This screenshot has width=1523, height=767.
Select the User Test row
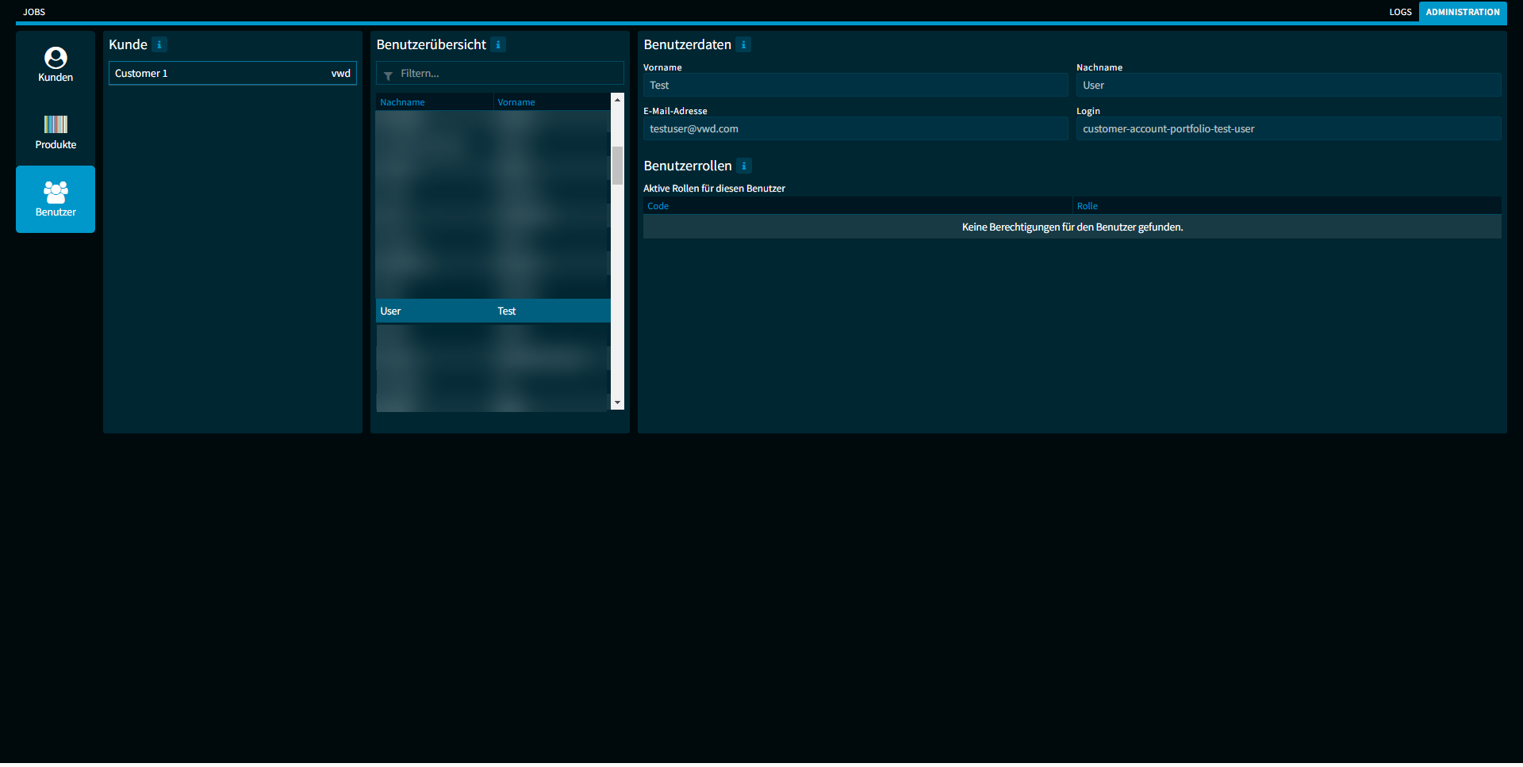tap(493, 311)
